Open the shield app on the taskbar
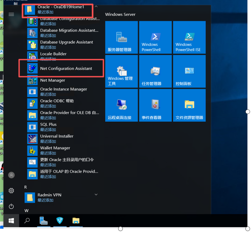Viewport: 252px width, 236px height. tap(60, 221)
